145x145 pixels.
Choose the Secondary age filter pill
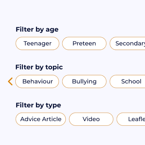click(x=127, y=43)
